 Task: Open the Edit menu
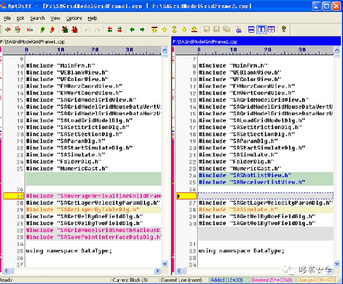coord(20,18)
